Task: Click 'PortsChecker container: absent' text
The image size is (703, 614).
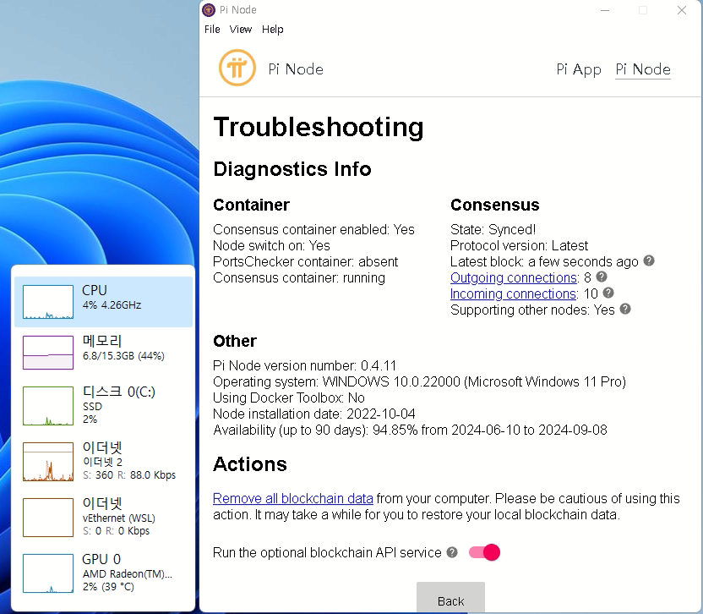Action: point(305,261)
